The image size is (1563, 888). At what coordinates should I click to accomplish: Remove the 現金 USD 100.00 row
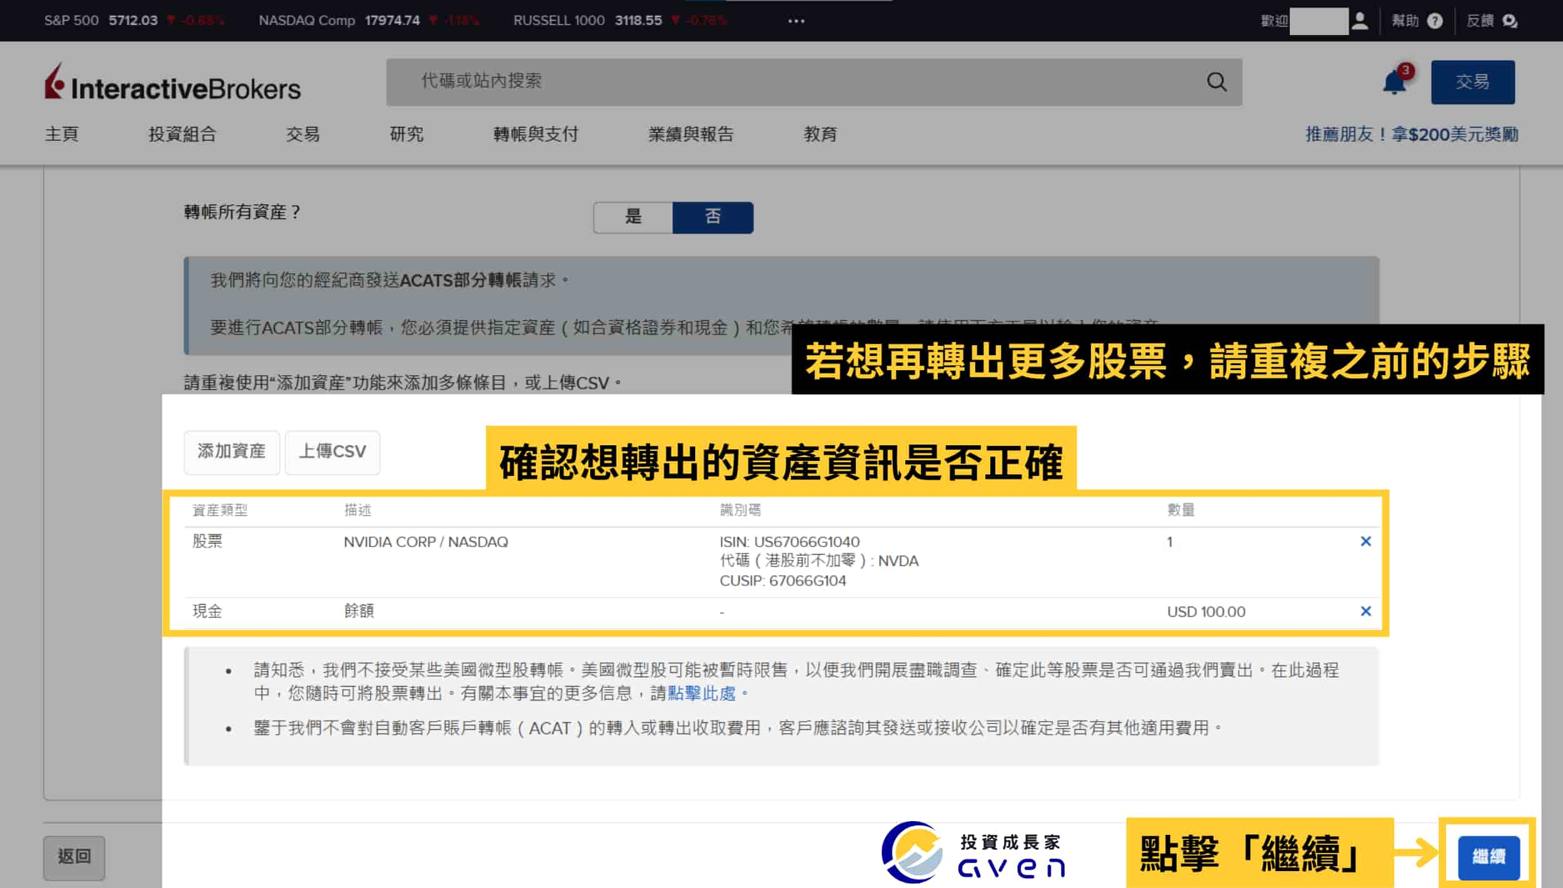pyautogui.click(x=1365, y=611)
